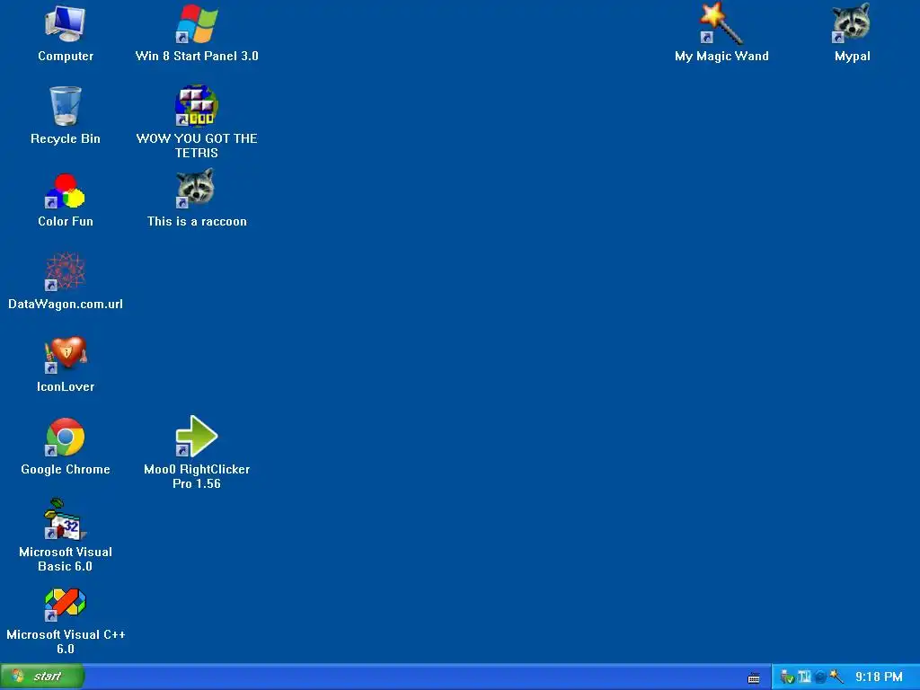Click the magic wand tray icon
The width and height of the screenshot is (920, 690).
click(836, 677)
